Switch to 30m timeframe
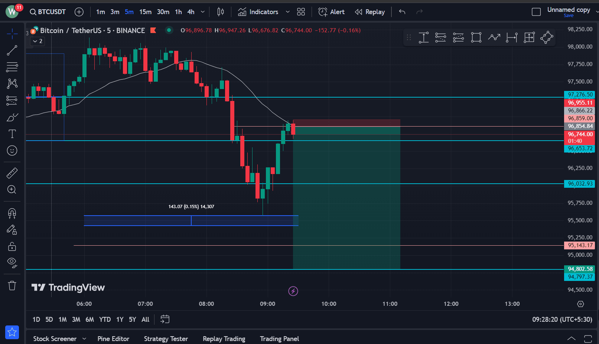The height and width of the screenshot is (344, 599). tap(163, 12)
